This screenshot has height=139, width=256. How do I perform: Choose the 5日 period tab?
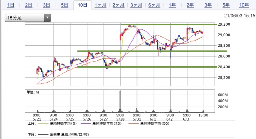65,5
